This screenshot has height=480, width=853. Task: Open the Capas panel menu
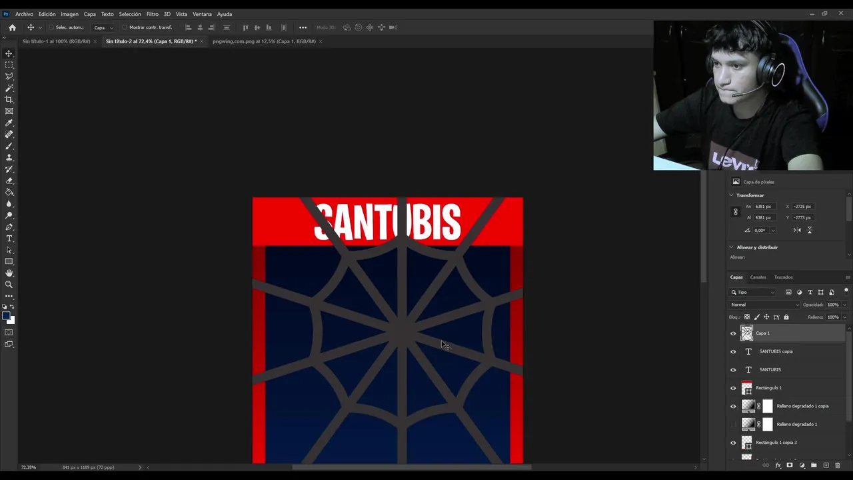click(x=848, y=277)
